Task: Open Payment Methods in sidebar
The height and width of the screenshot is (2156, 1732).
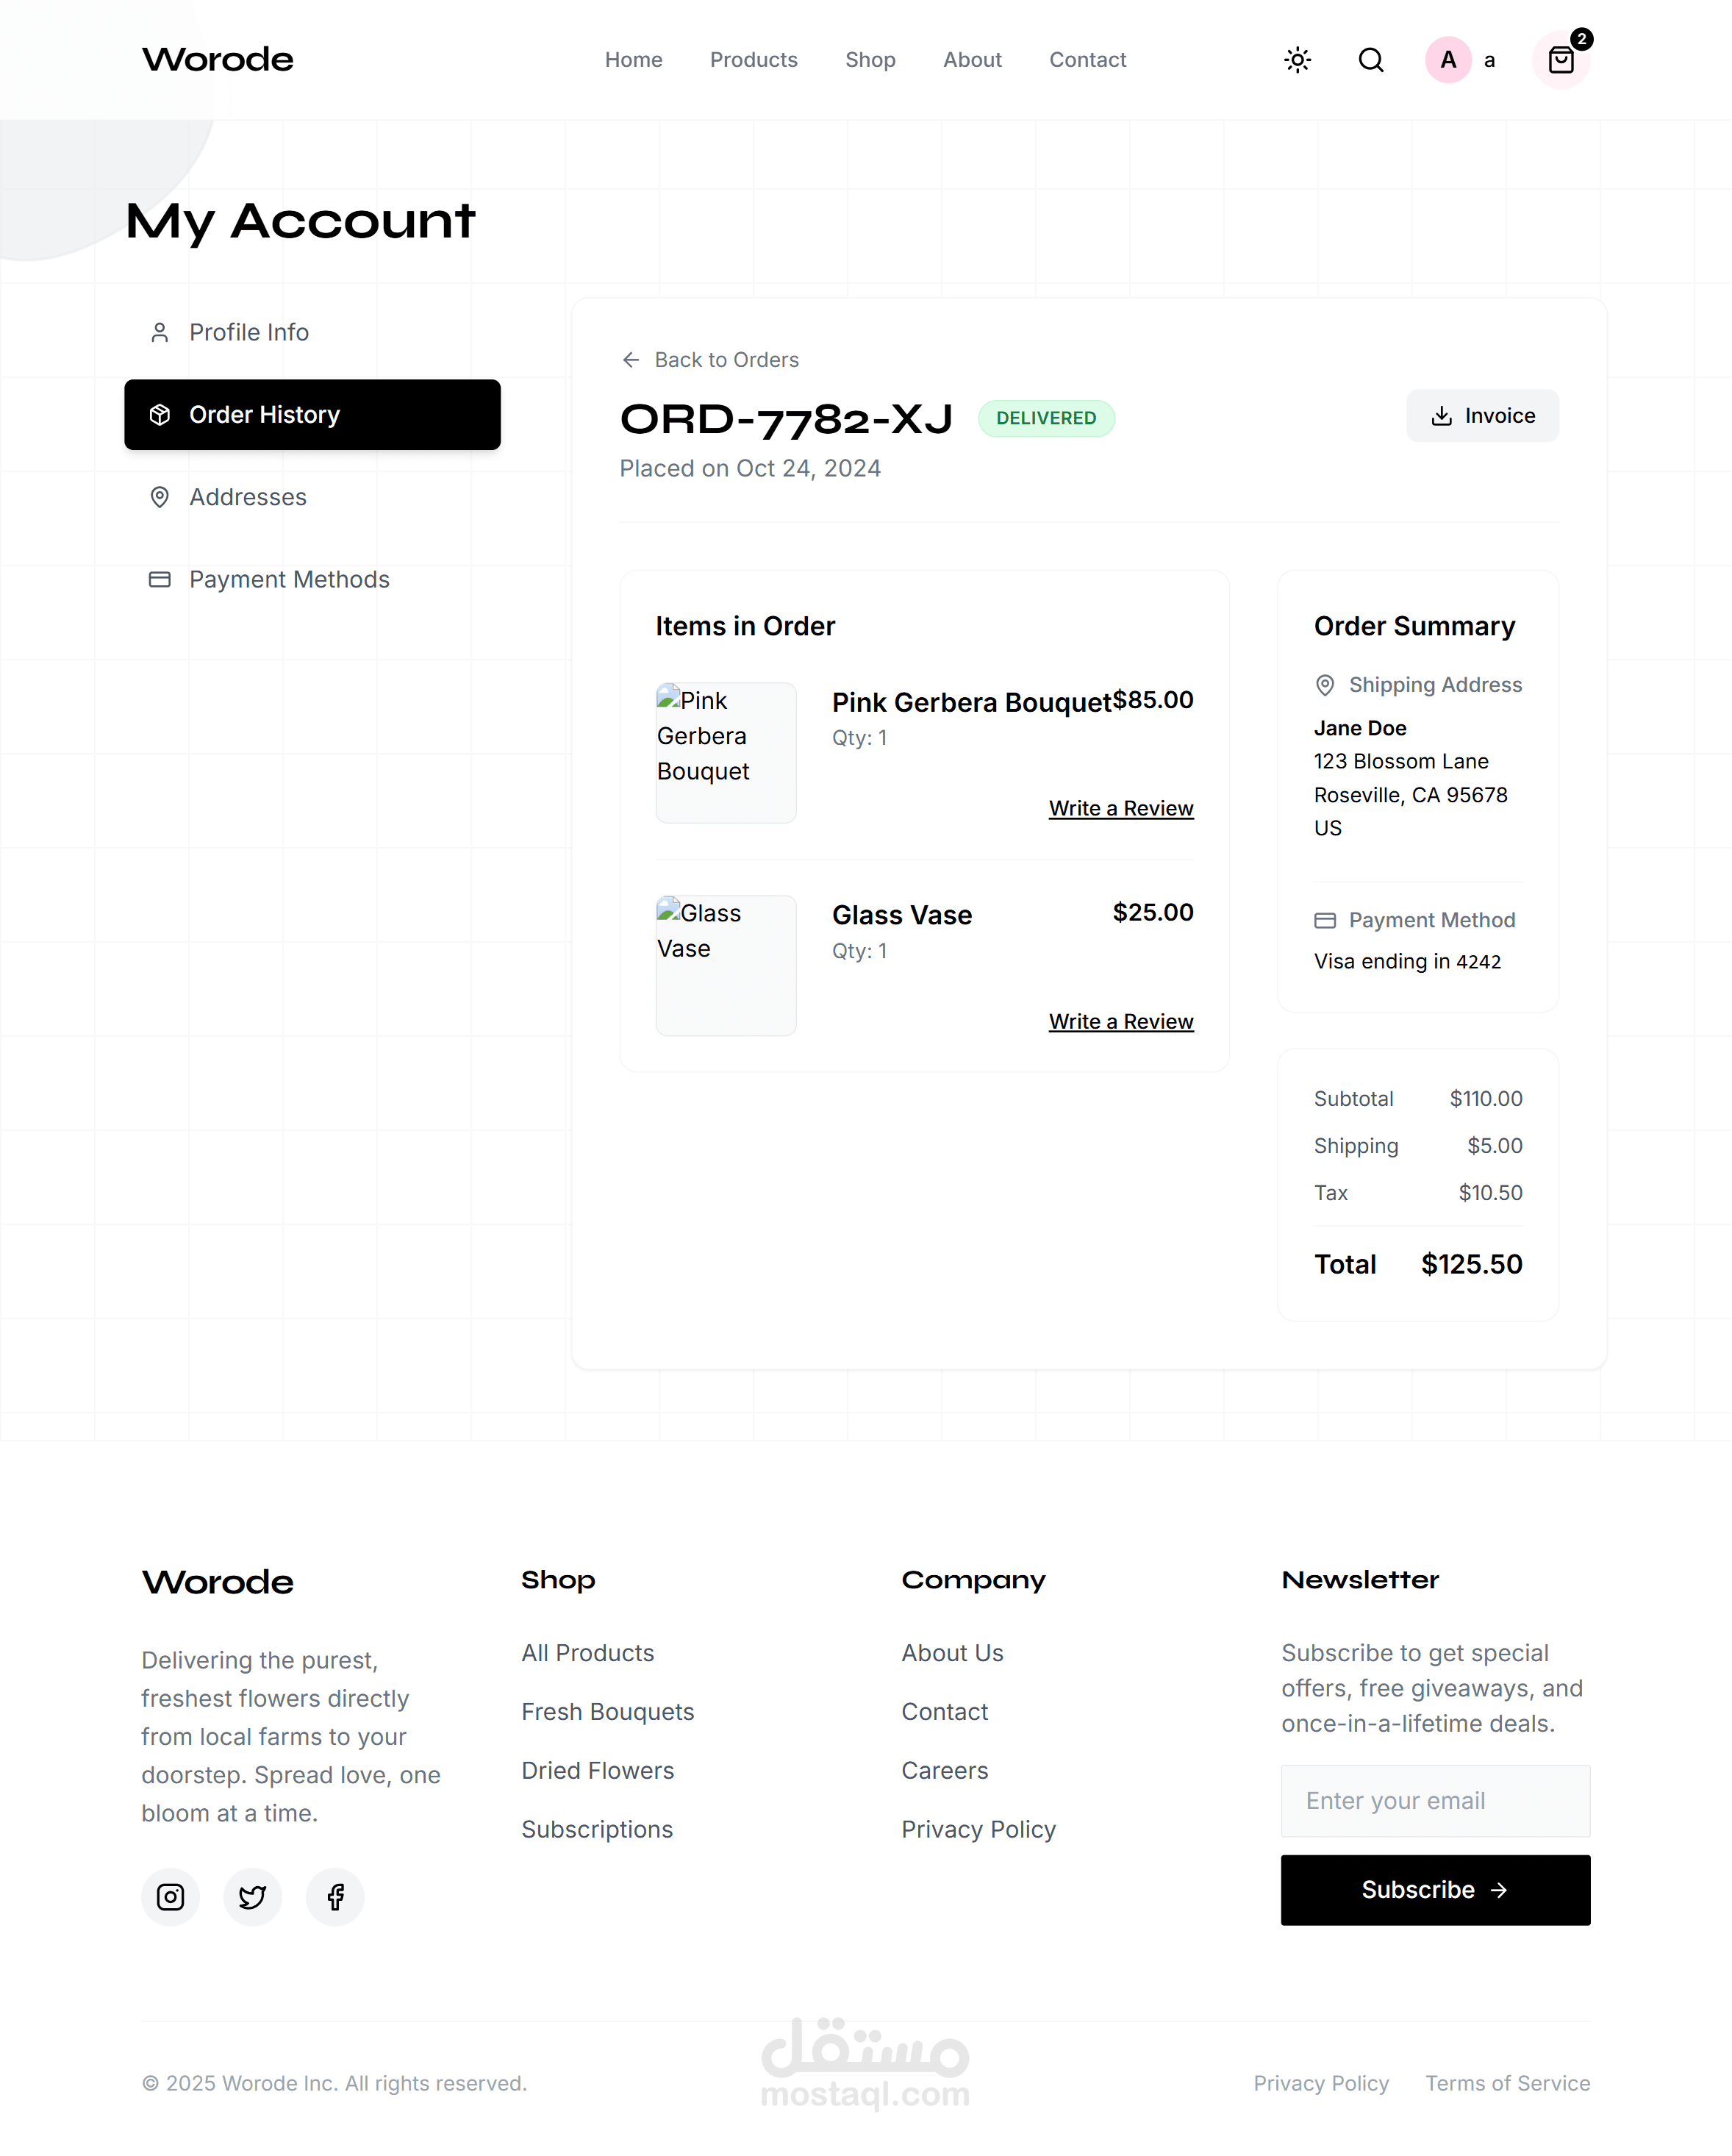Action: click(x=288, y=580)
